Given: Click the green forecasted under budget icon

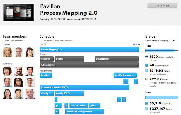Looking at the screenshot, I should click(x=147, y=79).
